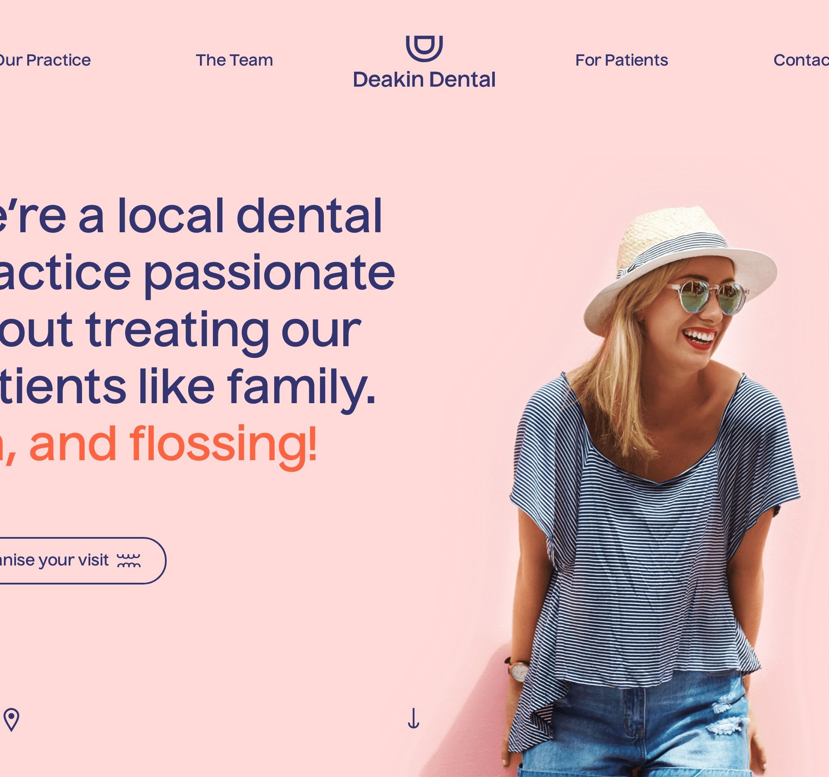Click the Deakin Dental smile logo icon
829x777 pixels.
(x=424, y=48)
